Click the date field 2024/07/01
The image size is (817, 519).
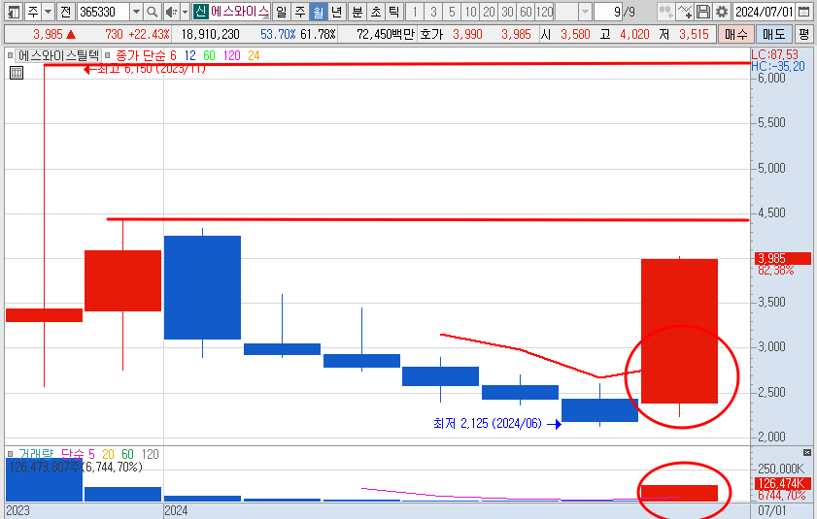[765, 12]
